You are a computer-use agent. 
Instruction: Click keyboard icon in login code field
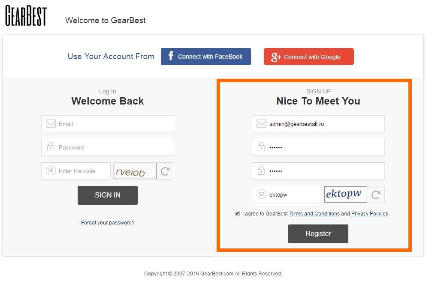click(x=51, y=171)
